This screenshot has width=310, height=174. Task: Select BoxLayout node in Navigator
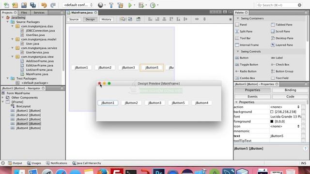point(21,106)
